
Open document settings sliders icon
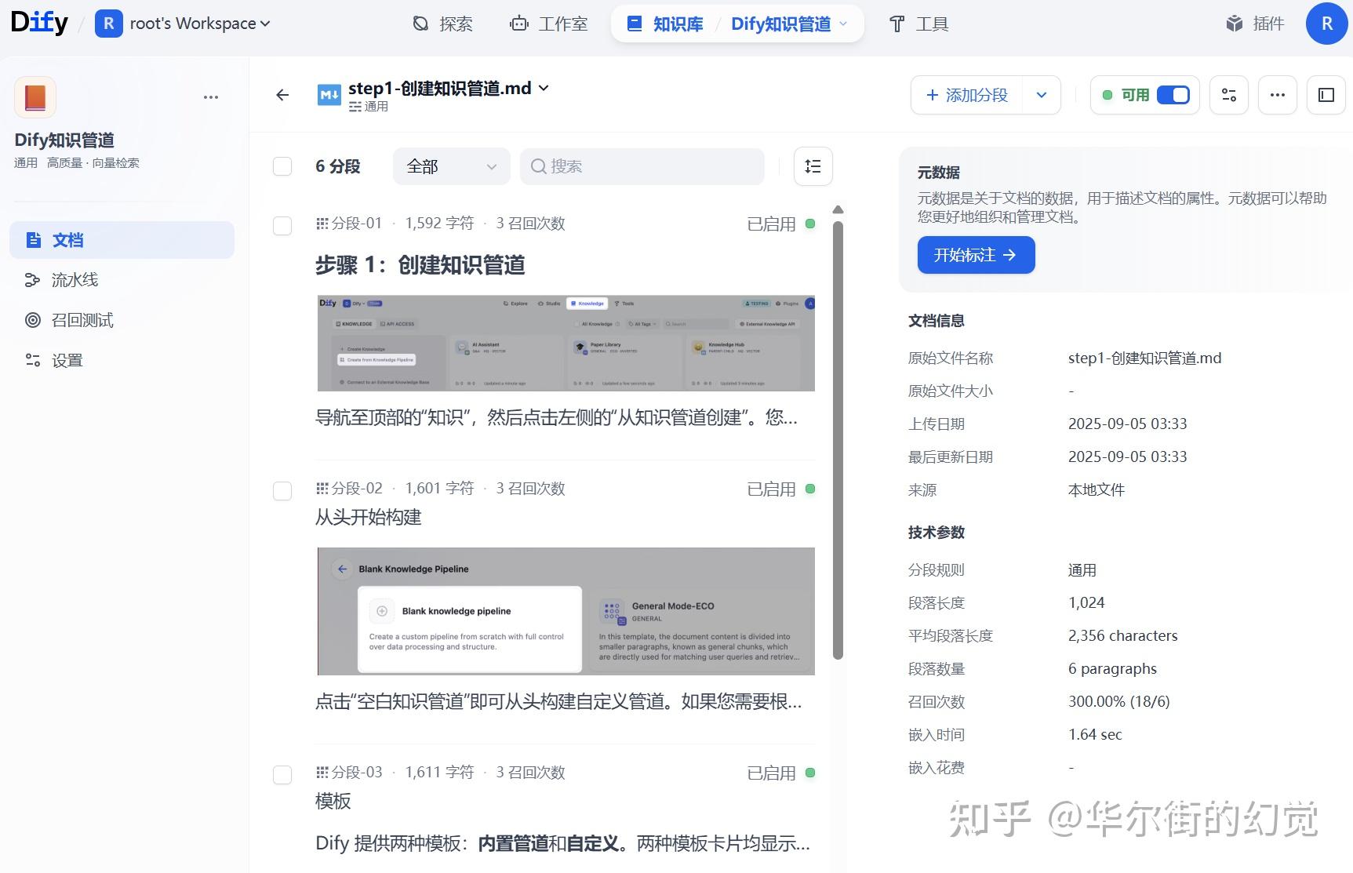(x=1228, y=95)
